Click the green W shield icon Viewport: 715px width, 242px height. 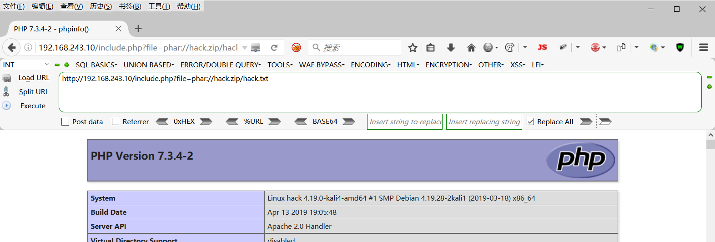[680, 47]
